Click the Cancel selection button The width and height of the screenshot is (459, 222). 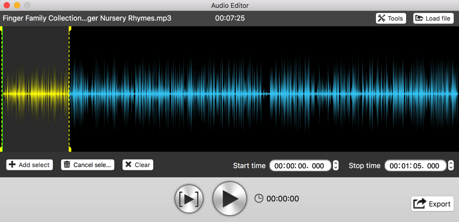point(88,165)
